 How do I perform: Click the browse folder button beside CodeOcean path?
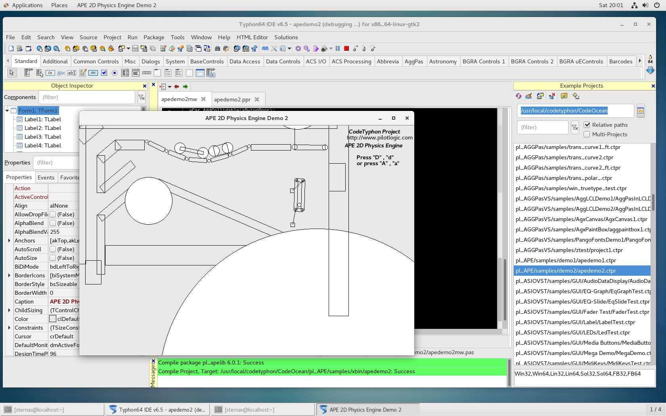[x=641, y=111]
